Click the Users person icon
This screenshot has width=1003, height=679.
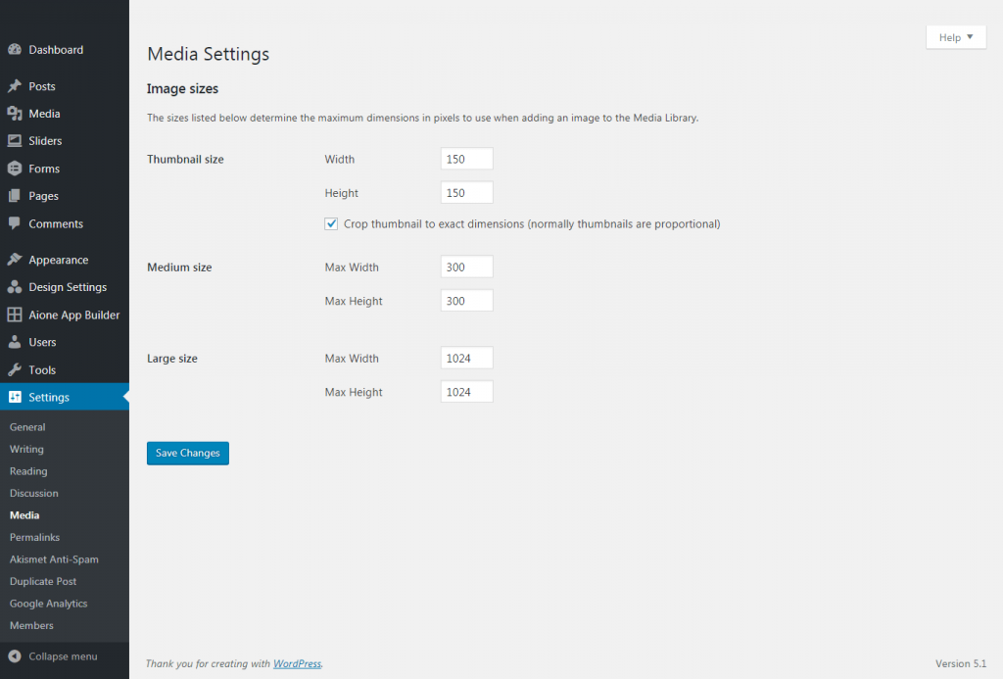(14, 342)
